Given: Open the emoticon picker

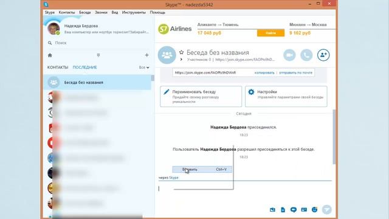Looking at the screenshot, I should tap(315, 209).
